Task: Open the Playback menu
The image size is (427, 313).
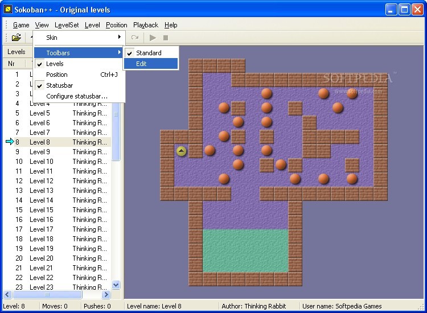Action: pos(146,25)
